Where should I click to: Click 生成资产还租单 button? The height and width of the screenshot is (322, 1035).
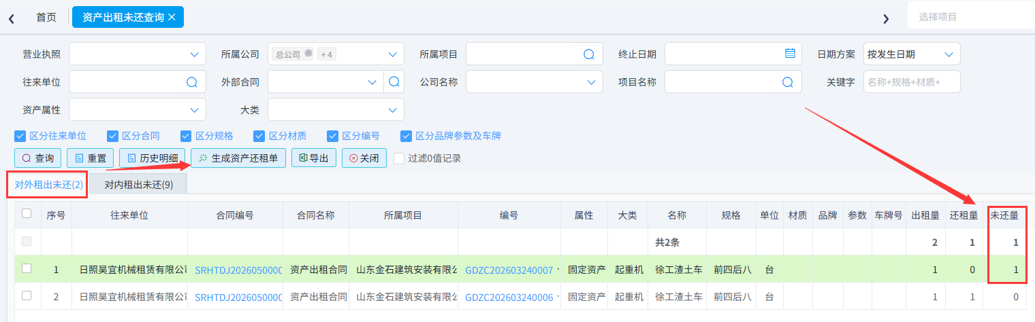(x=238, y=158)
